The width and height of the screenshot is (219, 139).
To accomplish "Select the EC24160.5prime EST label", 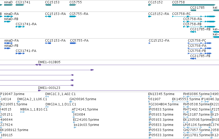I will (86, 120).
